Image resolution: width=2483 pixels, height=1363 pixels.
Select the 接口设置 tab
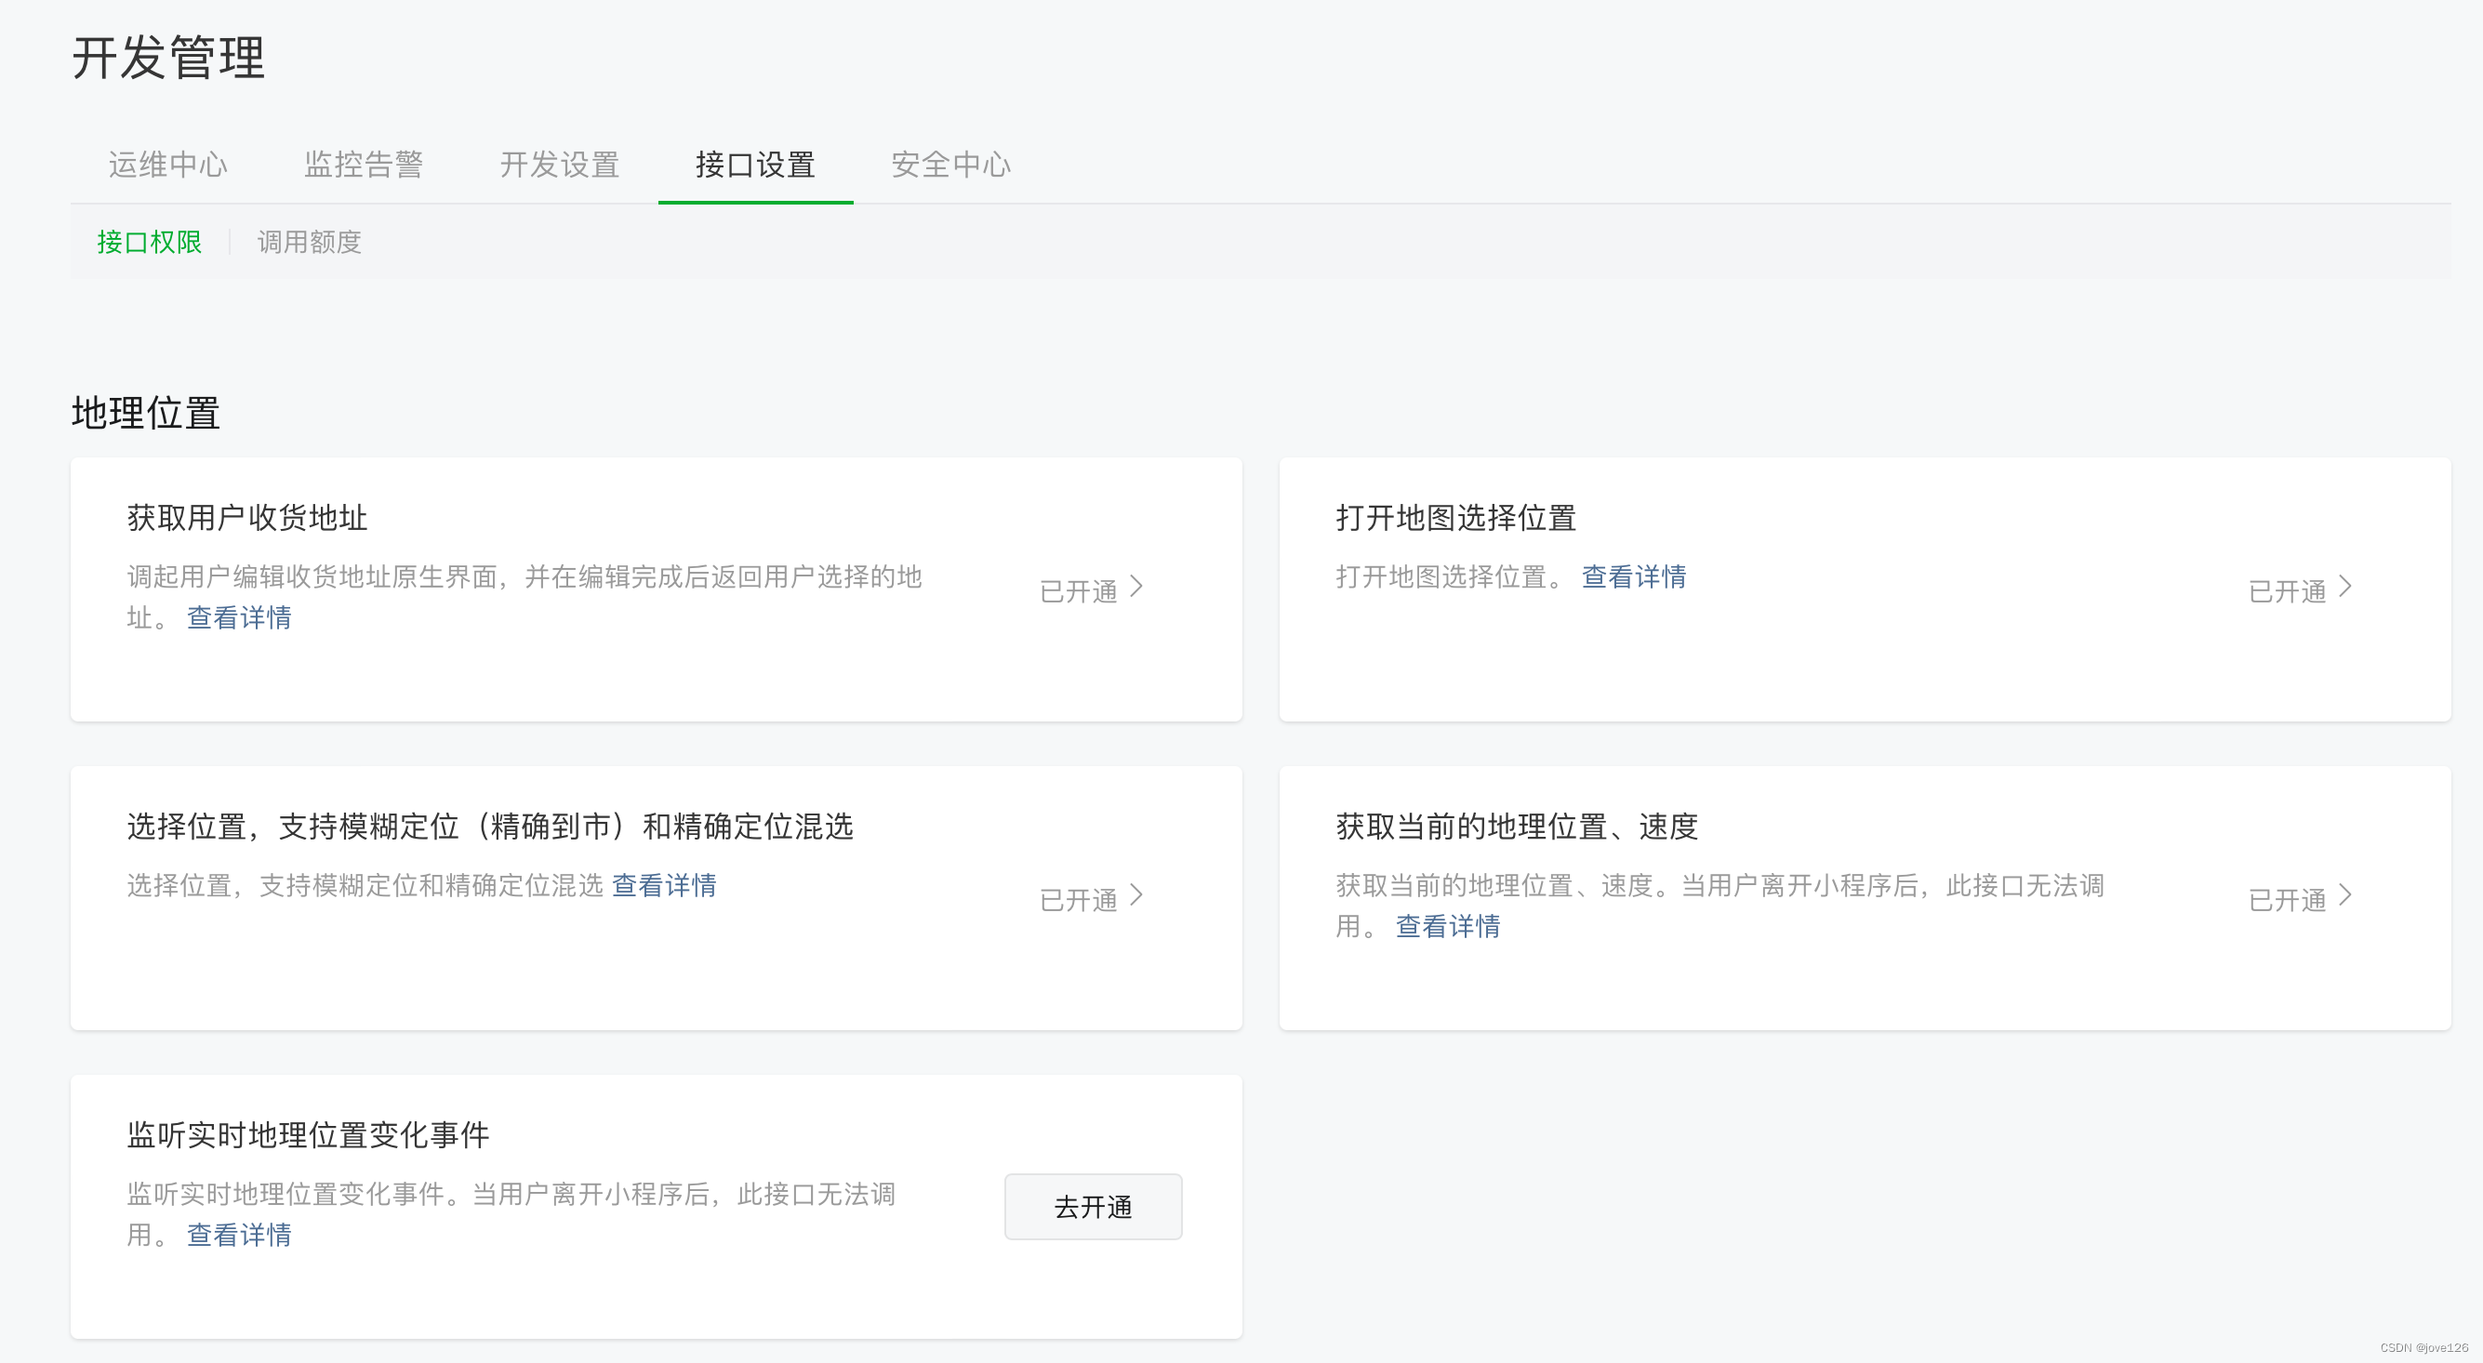[x=755, y=164]
